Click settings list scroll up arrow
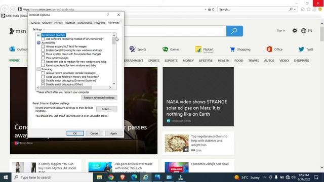324x182 pixels. pos(114,35)
